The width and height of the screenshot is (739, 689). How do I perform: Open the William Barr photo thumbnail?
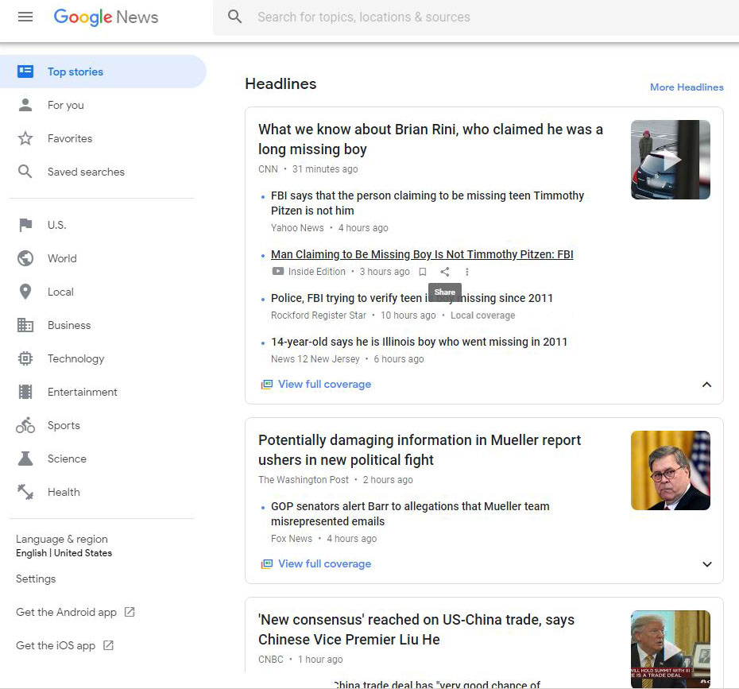point(671,470)
